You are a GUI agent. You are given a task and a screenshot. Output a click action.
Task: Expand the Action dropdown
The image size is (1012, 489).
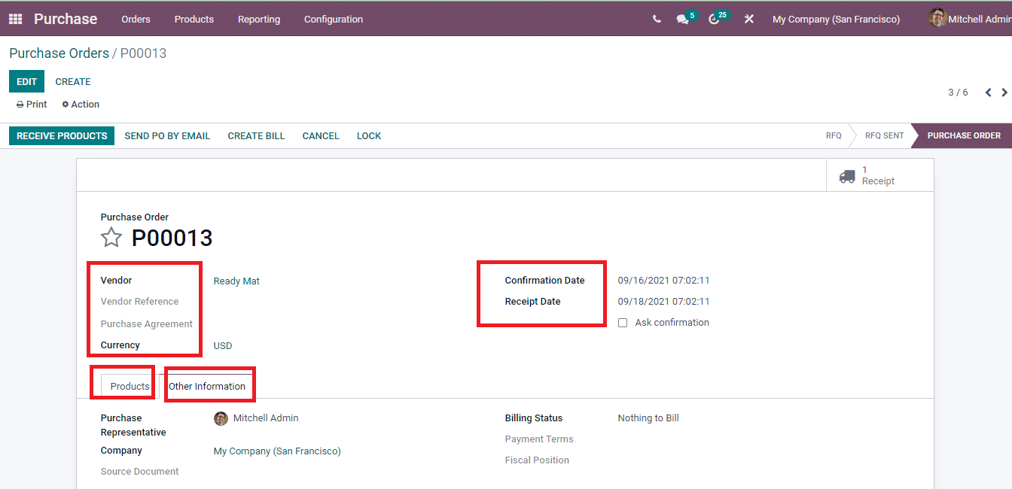(x=81, y=105)
